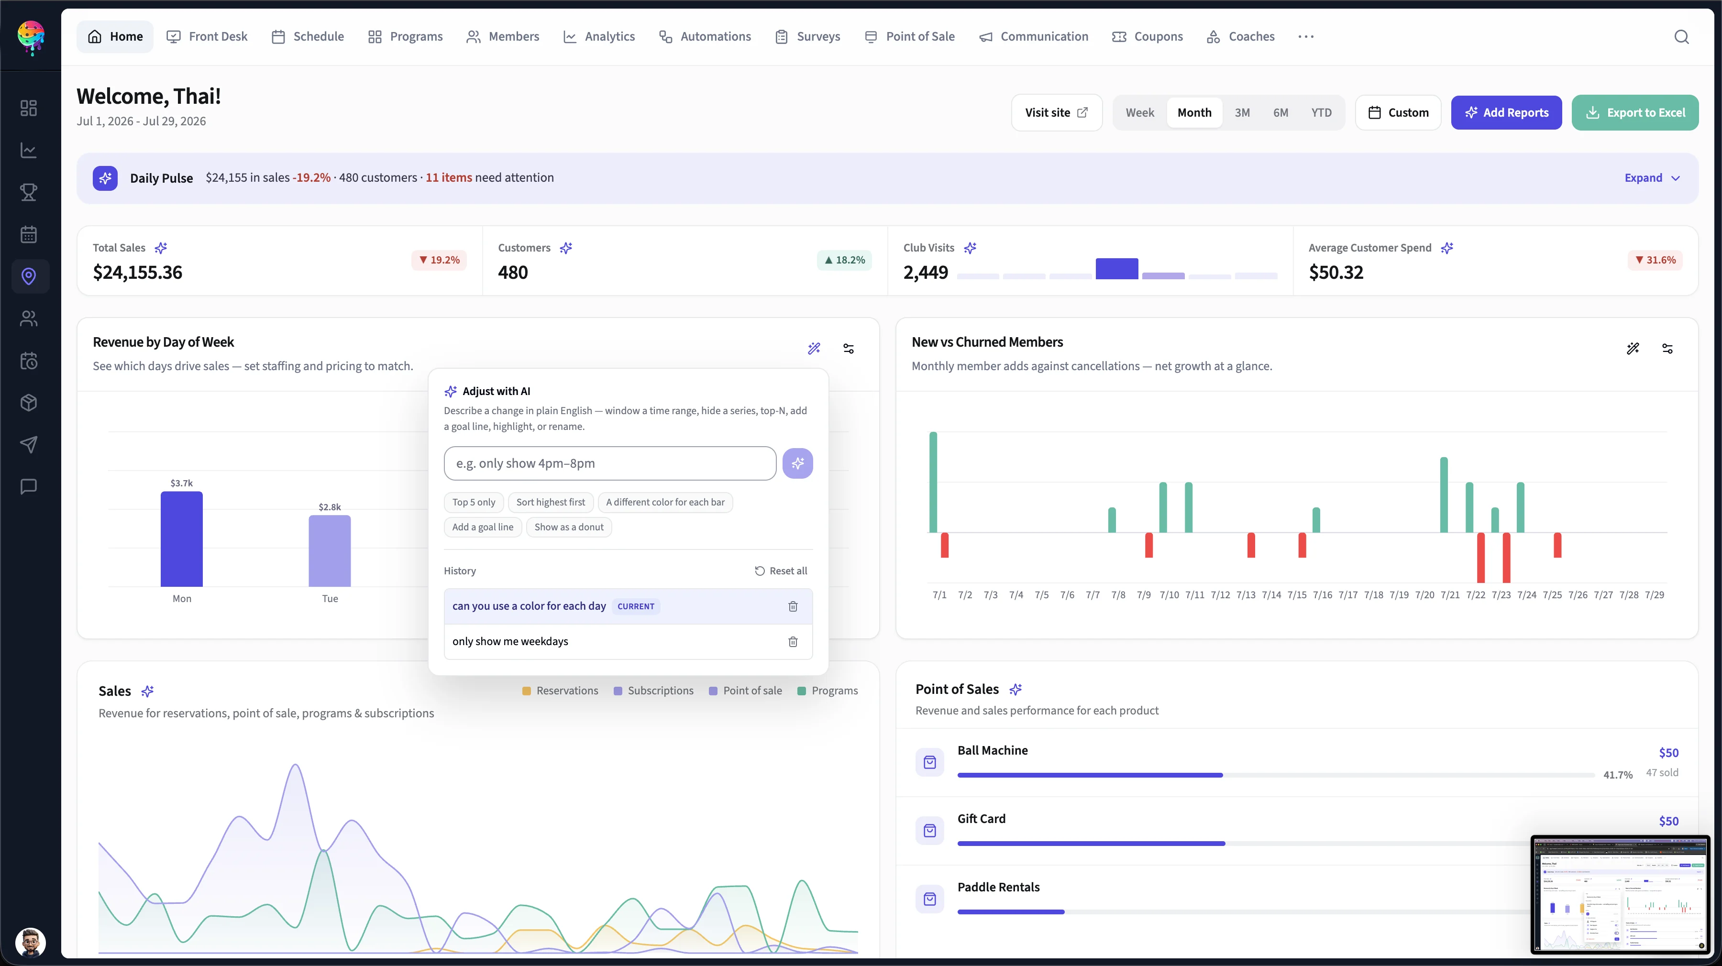
Task: Click the trophy icon in left sidebar
Action: click(29, 193)
